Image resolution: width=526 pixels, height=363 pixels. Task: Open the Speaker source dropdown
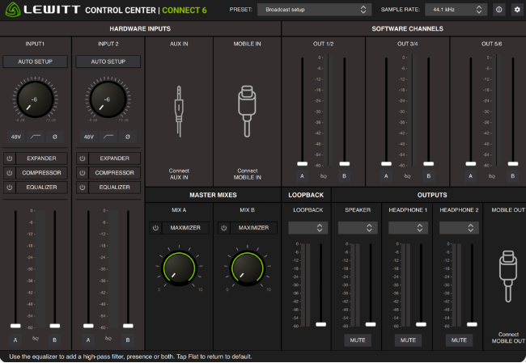tap(358, 228)
